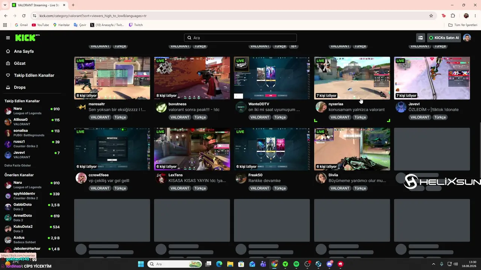Open the Chrome extensions puzzle icon
Screen dimensions: 481x270
453,16
